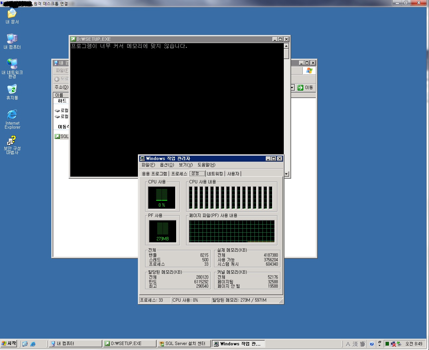
Task: Click the 최고 value 296540
Action: pyautogui.click(x=202, y=286)
